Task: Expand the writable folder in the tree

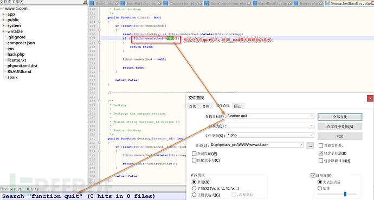Action: [x=3, y=31]
